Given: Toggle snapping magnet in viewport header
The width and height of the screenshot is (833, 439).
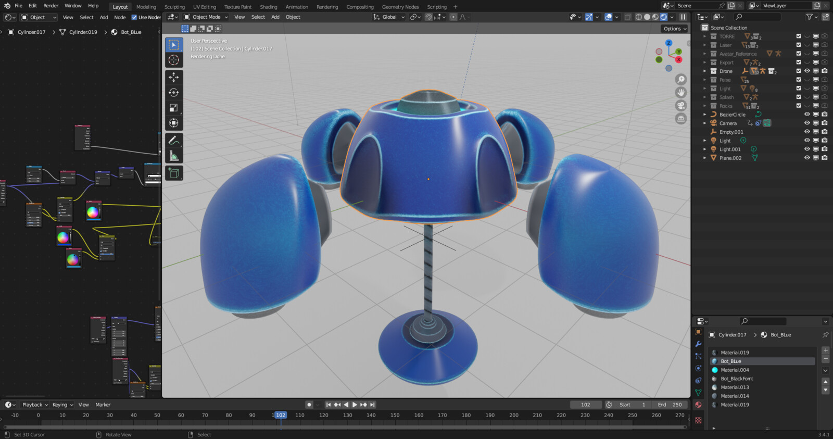Looking at the screenshot, I should click(x=428, y=17).
